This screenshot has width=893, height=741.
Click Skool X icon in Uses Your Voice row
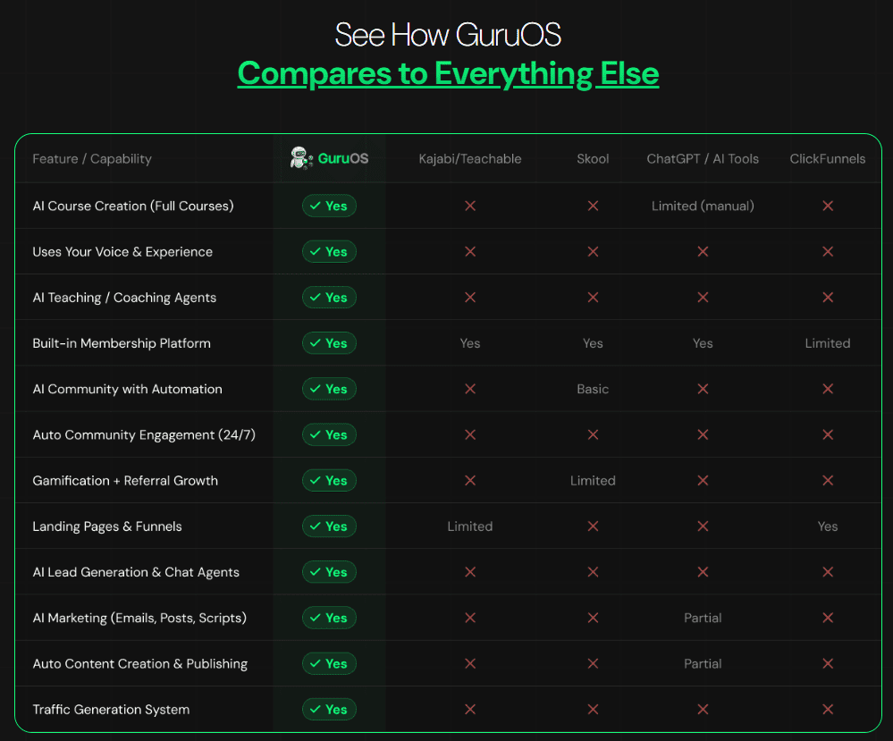click(593, 252)
